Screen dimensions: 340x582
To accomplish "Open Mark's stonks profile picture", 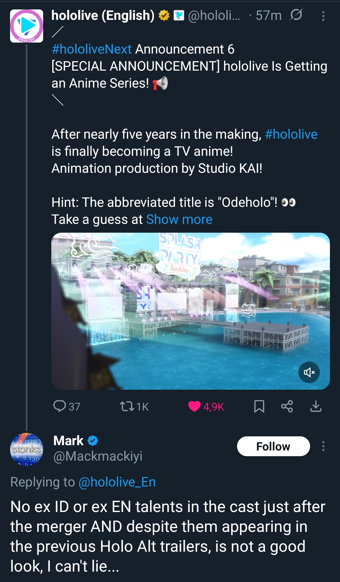I will 26,449.
